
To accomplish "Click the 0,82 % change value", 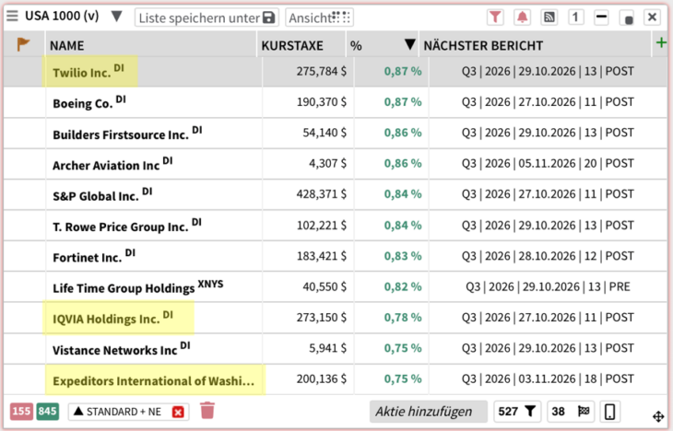I will click(403, 286).
